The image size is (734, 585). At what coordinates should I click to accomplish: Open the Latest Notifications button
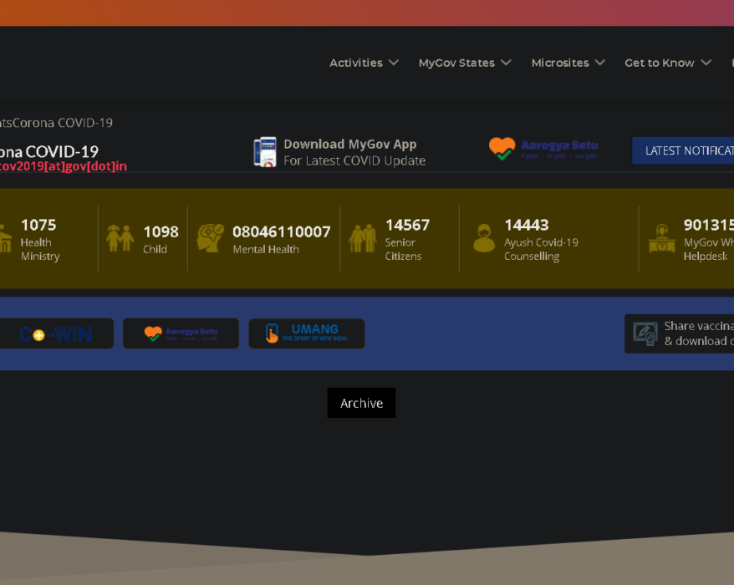pos(683,150)
